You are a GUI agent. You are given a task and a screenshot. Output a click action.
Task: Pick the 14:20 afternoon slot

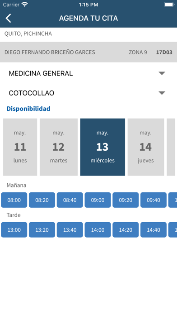pos(126,229)
